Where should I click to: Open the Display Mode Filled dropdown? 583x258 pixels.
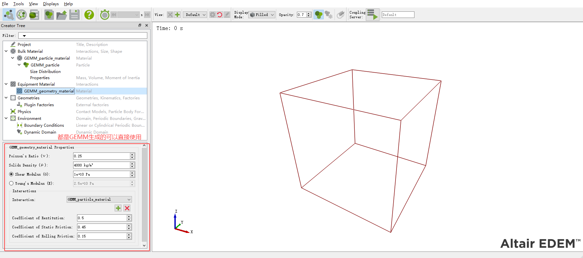(262, 15)
